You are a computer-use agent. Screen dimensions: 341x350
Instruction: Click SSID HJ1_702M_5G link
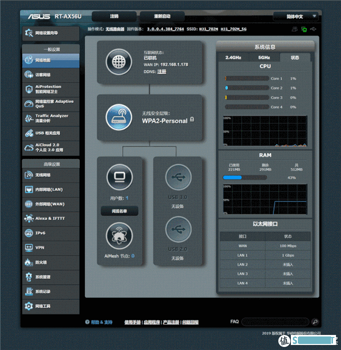[233, 29]
